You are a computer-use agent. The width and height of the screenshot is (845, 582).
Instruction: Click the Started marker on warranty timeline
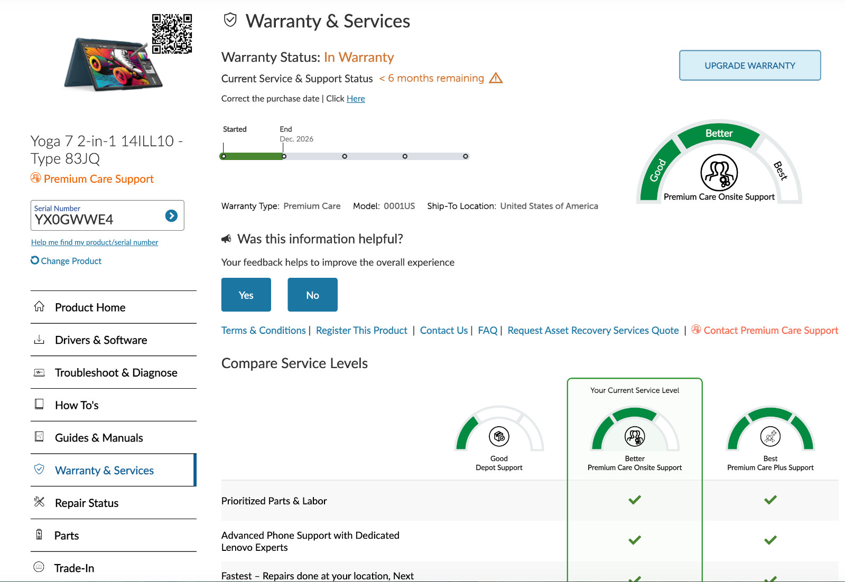tap(224, 156)
